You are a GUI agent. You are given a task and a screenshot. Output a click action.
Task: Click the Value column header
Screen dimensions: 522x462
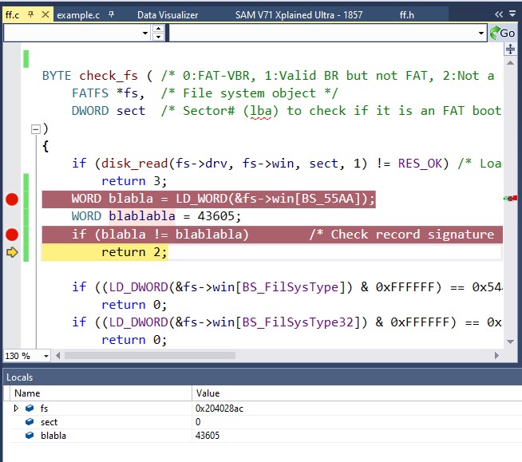tap(208, 393)
